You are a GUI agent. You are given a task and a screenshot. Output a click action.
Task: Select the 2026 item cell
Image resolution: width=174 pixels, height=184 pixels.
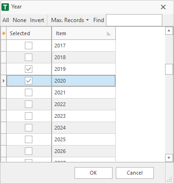click(83, 151)
